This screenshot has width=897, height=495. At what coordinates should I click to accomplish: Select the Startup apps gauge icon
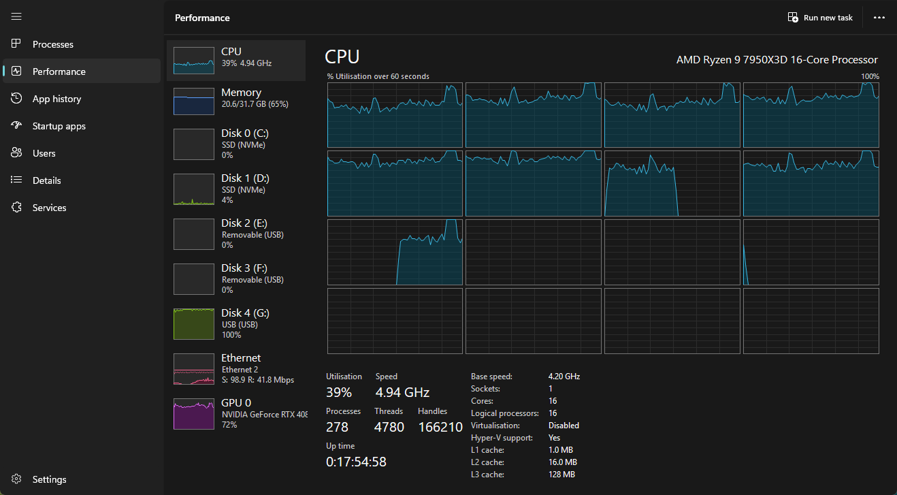(x=17, y=126)
